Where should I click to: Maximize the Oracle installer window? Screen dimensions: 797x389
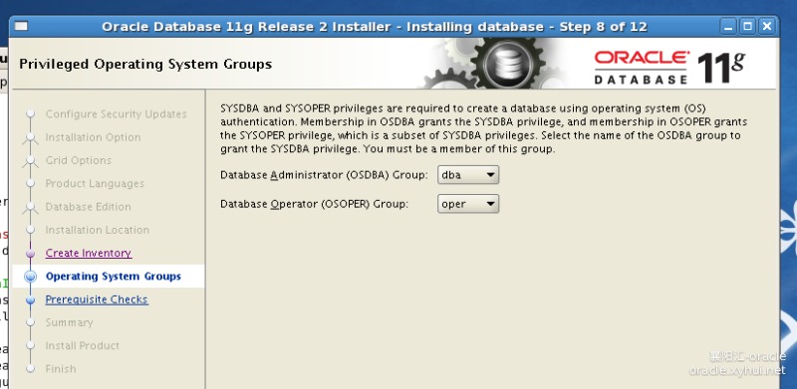(x=748, y=27)
